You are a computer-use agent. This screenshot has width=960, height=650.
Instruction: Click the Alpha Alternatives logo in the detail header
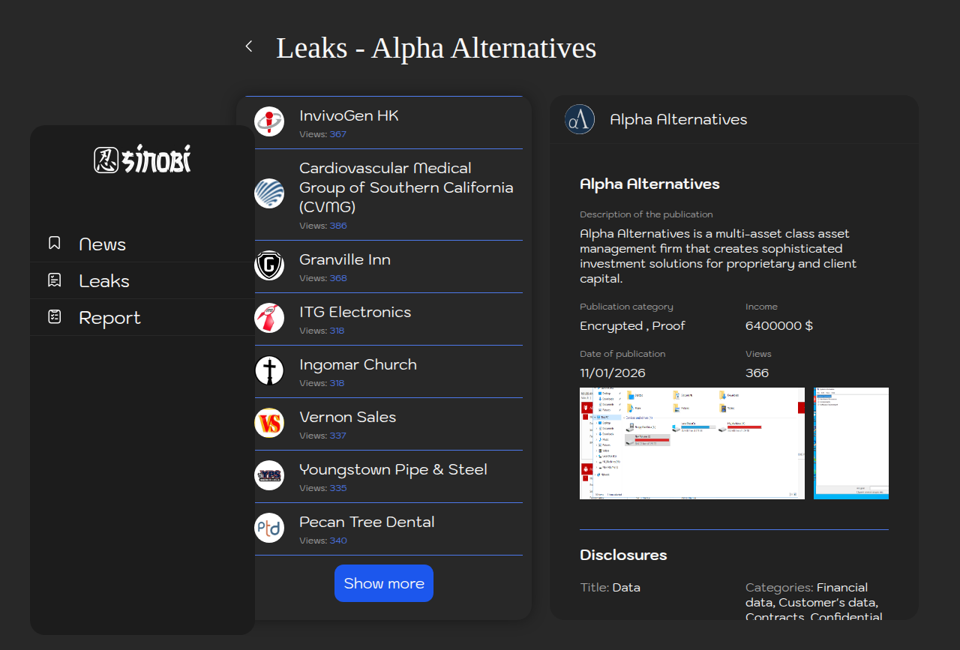580,119
